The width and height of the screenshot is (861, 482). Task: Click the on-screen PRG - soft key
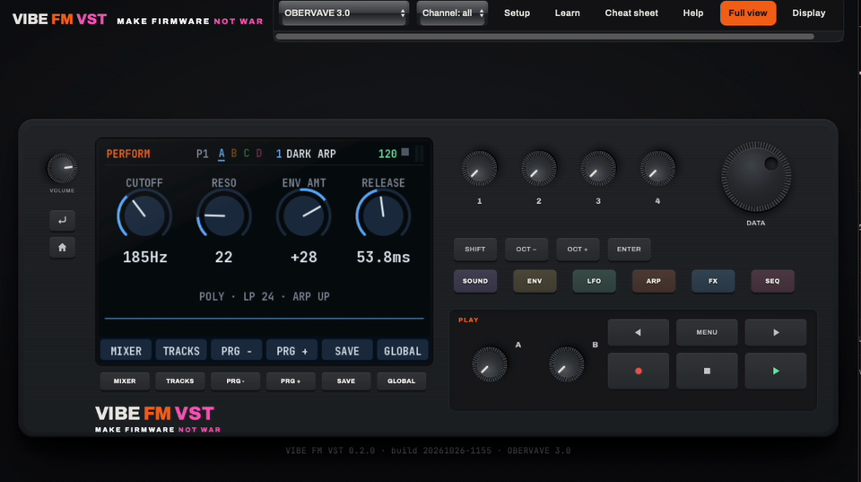[237, 351]
